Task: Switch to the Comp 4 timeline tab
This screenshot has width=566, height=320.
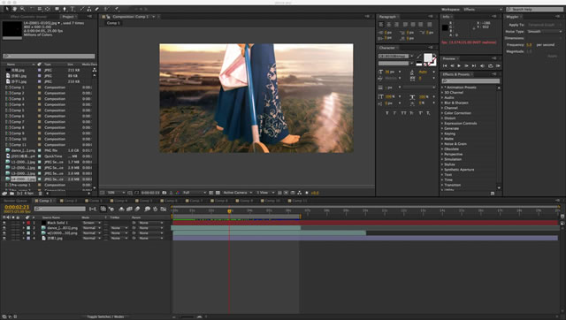Action: point(119,201)
